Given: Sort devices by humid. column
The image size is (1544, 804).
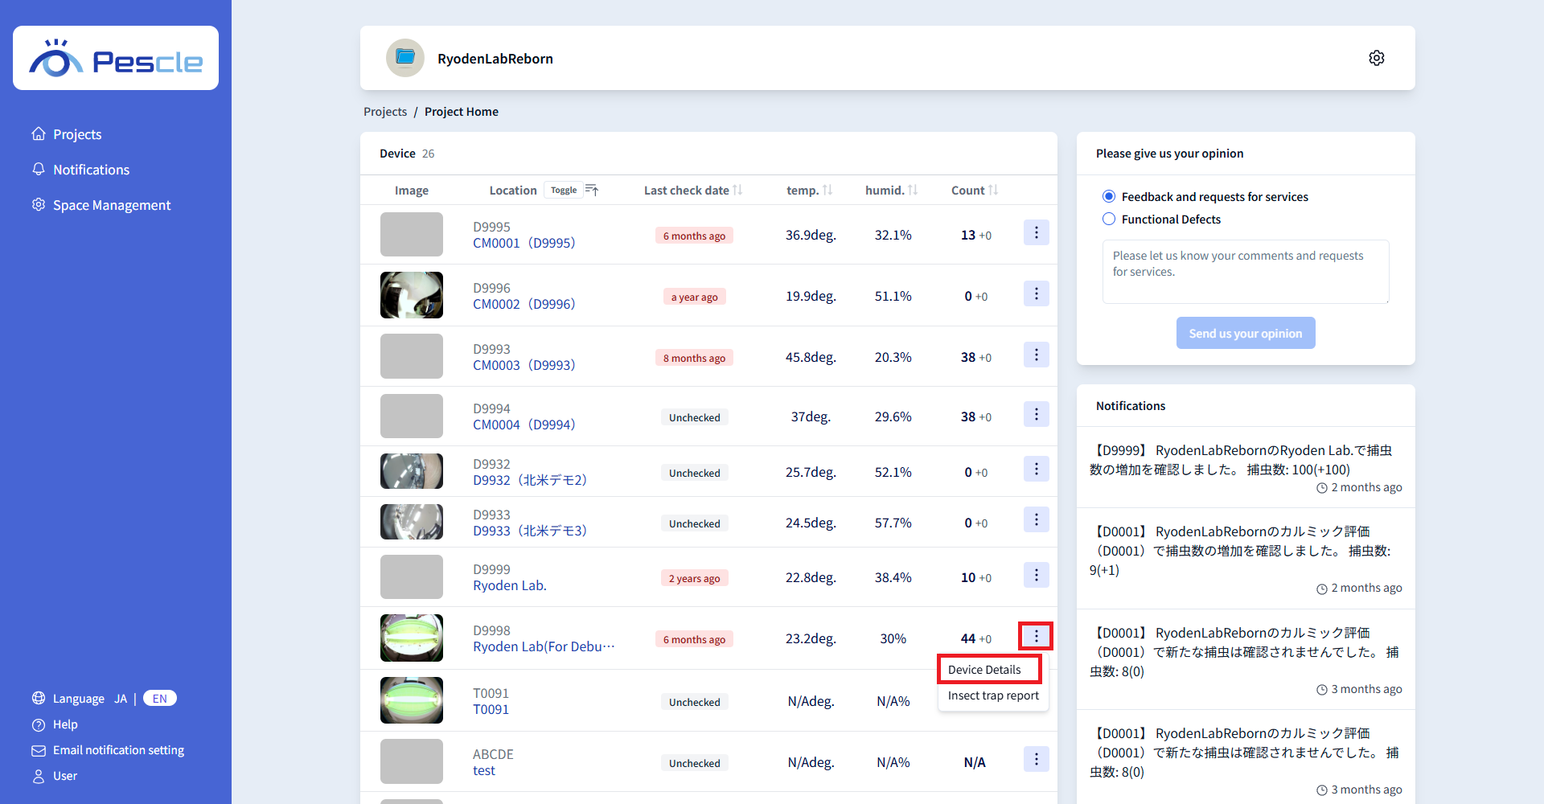Looking at the screenshot, I should 913,191.
